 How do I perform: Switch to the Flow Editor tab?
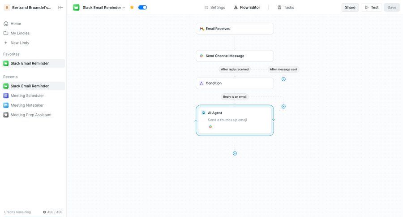click(x=247, y=8)
